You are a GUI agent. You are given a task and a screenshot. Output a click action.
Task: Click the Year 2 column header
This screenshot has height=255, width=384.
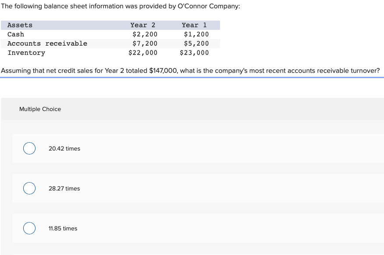(x=142, y=25)
